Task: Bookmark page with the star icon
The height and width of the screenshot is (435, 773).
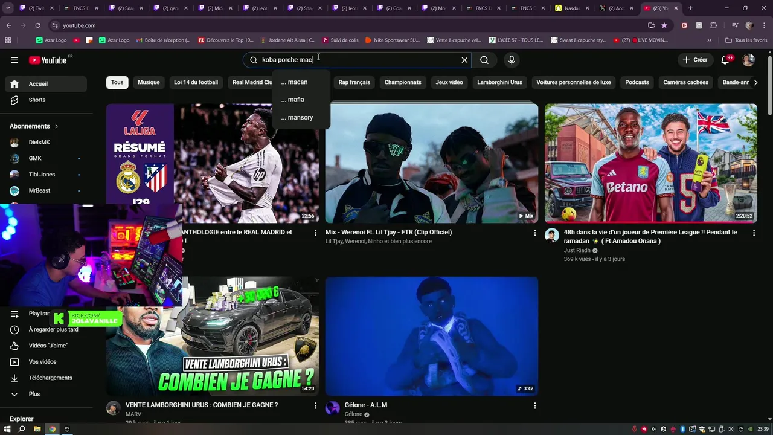Action: pyautogui.click(x=664, y=25)
